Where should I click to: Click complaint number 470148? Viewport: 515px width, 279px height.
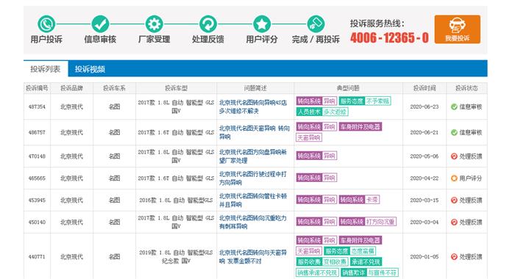37,156
